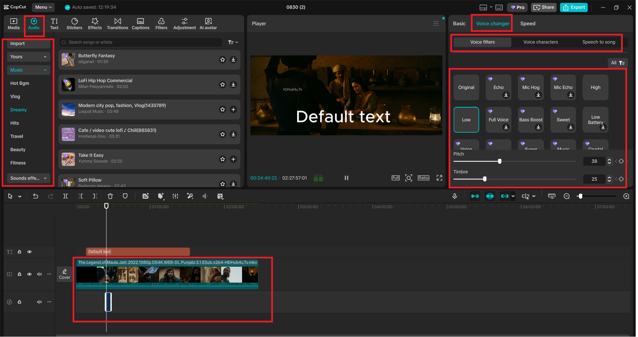
Task: Open the Captions panel
Action: [x=141, y=24]
